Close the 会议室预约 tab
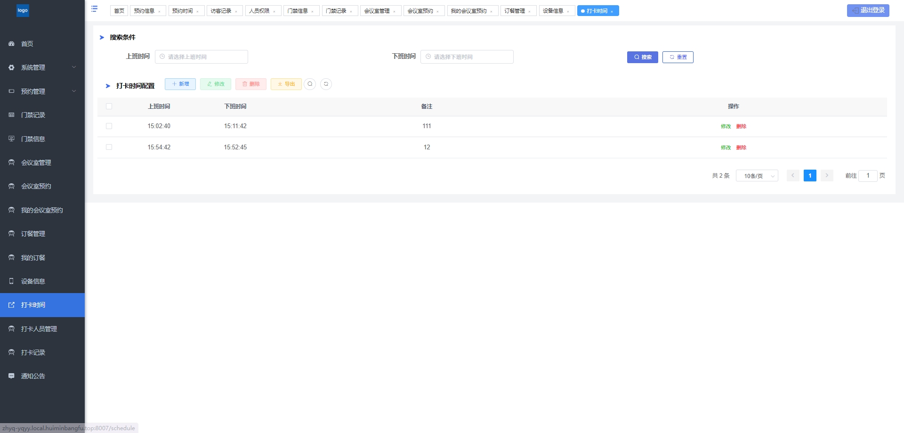904x433 pixels. click(x=438, y=11)
